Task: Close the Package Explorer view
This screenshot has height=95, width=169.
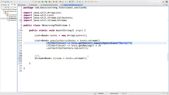Action: coord(8,5)
